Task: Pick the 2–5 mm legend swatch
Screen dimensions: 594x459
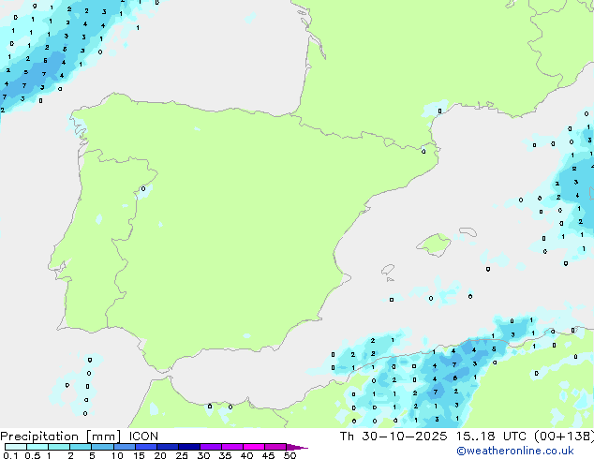Action: point(81,447)
